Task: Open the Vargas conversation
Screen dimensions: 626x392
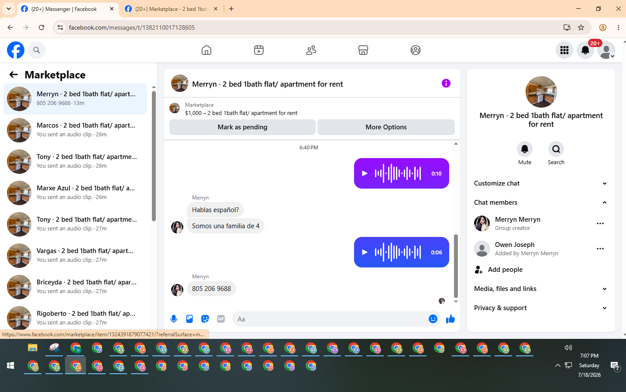Action: click(x=75, y=256)
